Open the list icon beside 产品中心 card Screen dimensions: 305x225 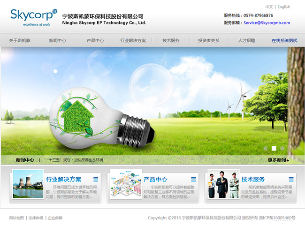tap(193, 179)
